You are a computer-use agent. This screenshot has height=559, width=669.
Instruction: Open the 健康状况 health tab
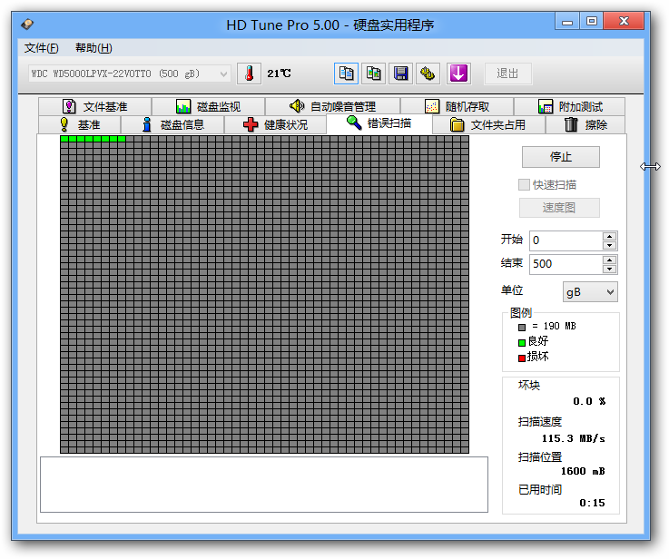(275, 124)
